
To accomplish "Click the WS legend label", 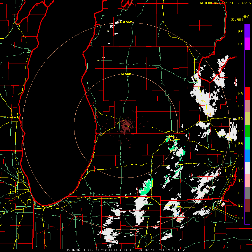I will pyautogui.click(x=240, y=156).
